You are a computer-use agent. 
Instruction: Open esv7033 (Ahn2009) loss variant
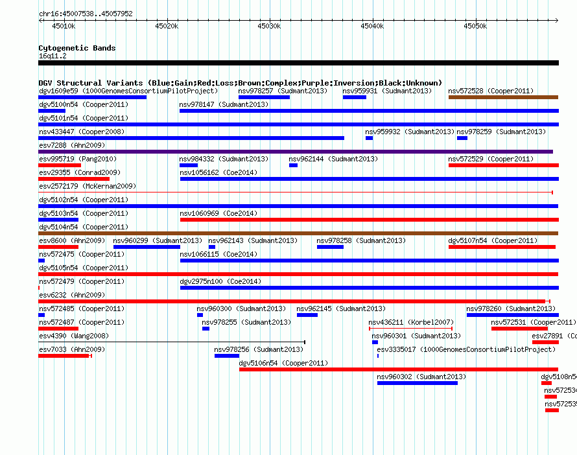tap(65, 356)
